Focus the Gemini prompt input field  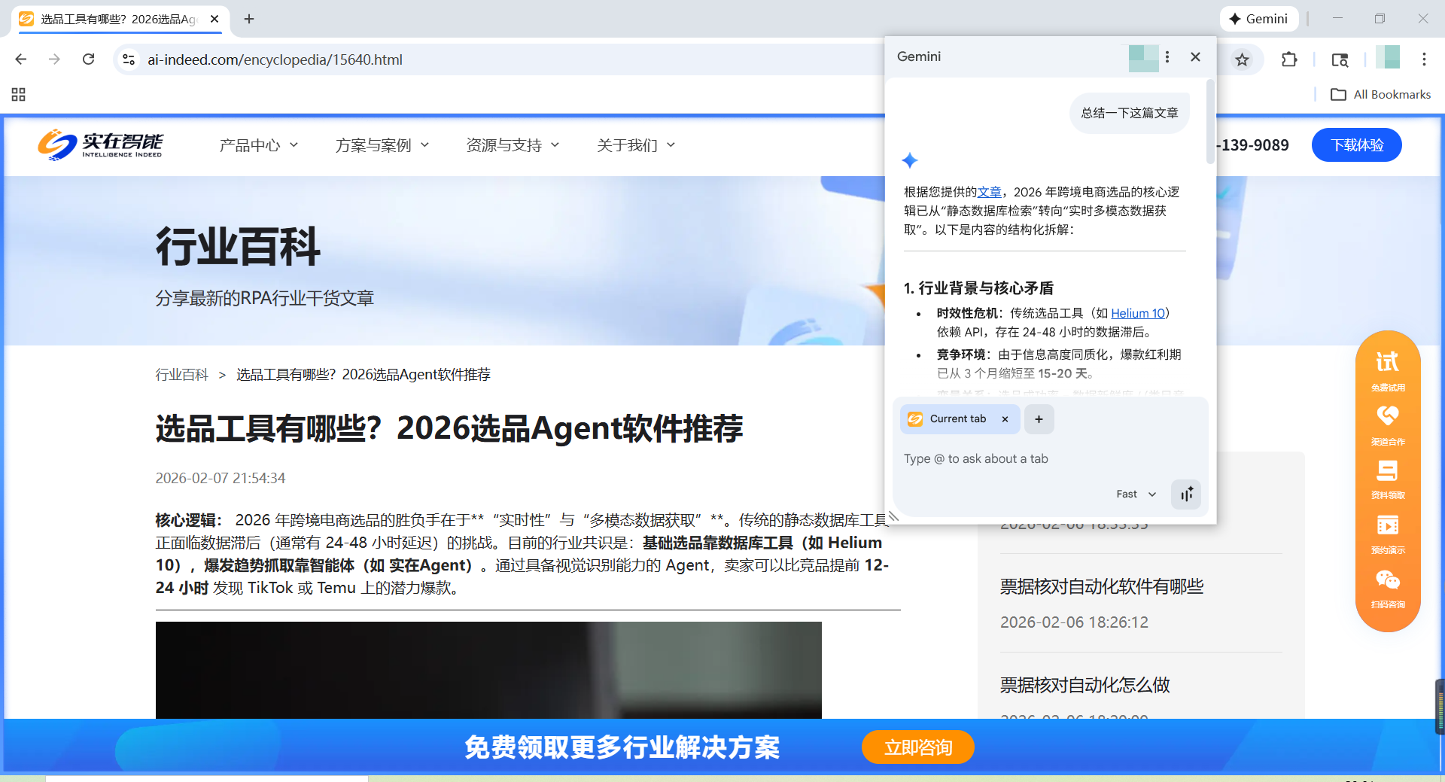(1046, 459)
